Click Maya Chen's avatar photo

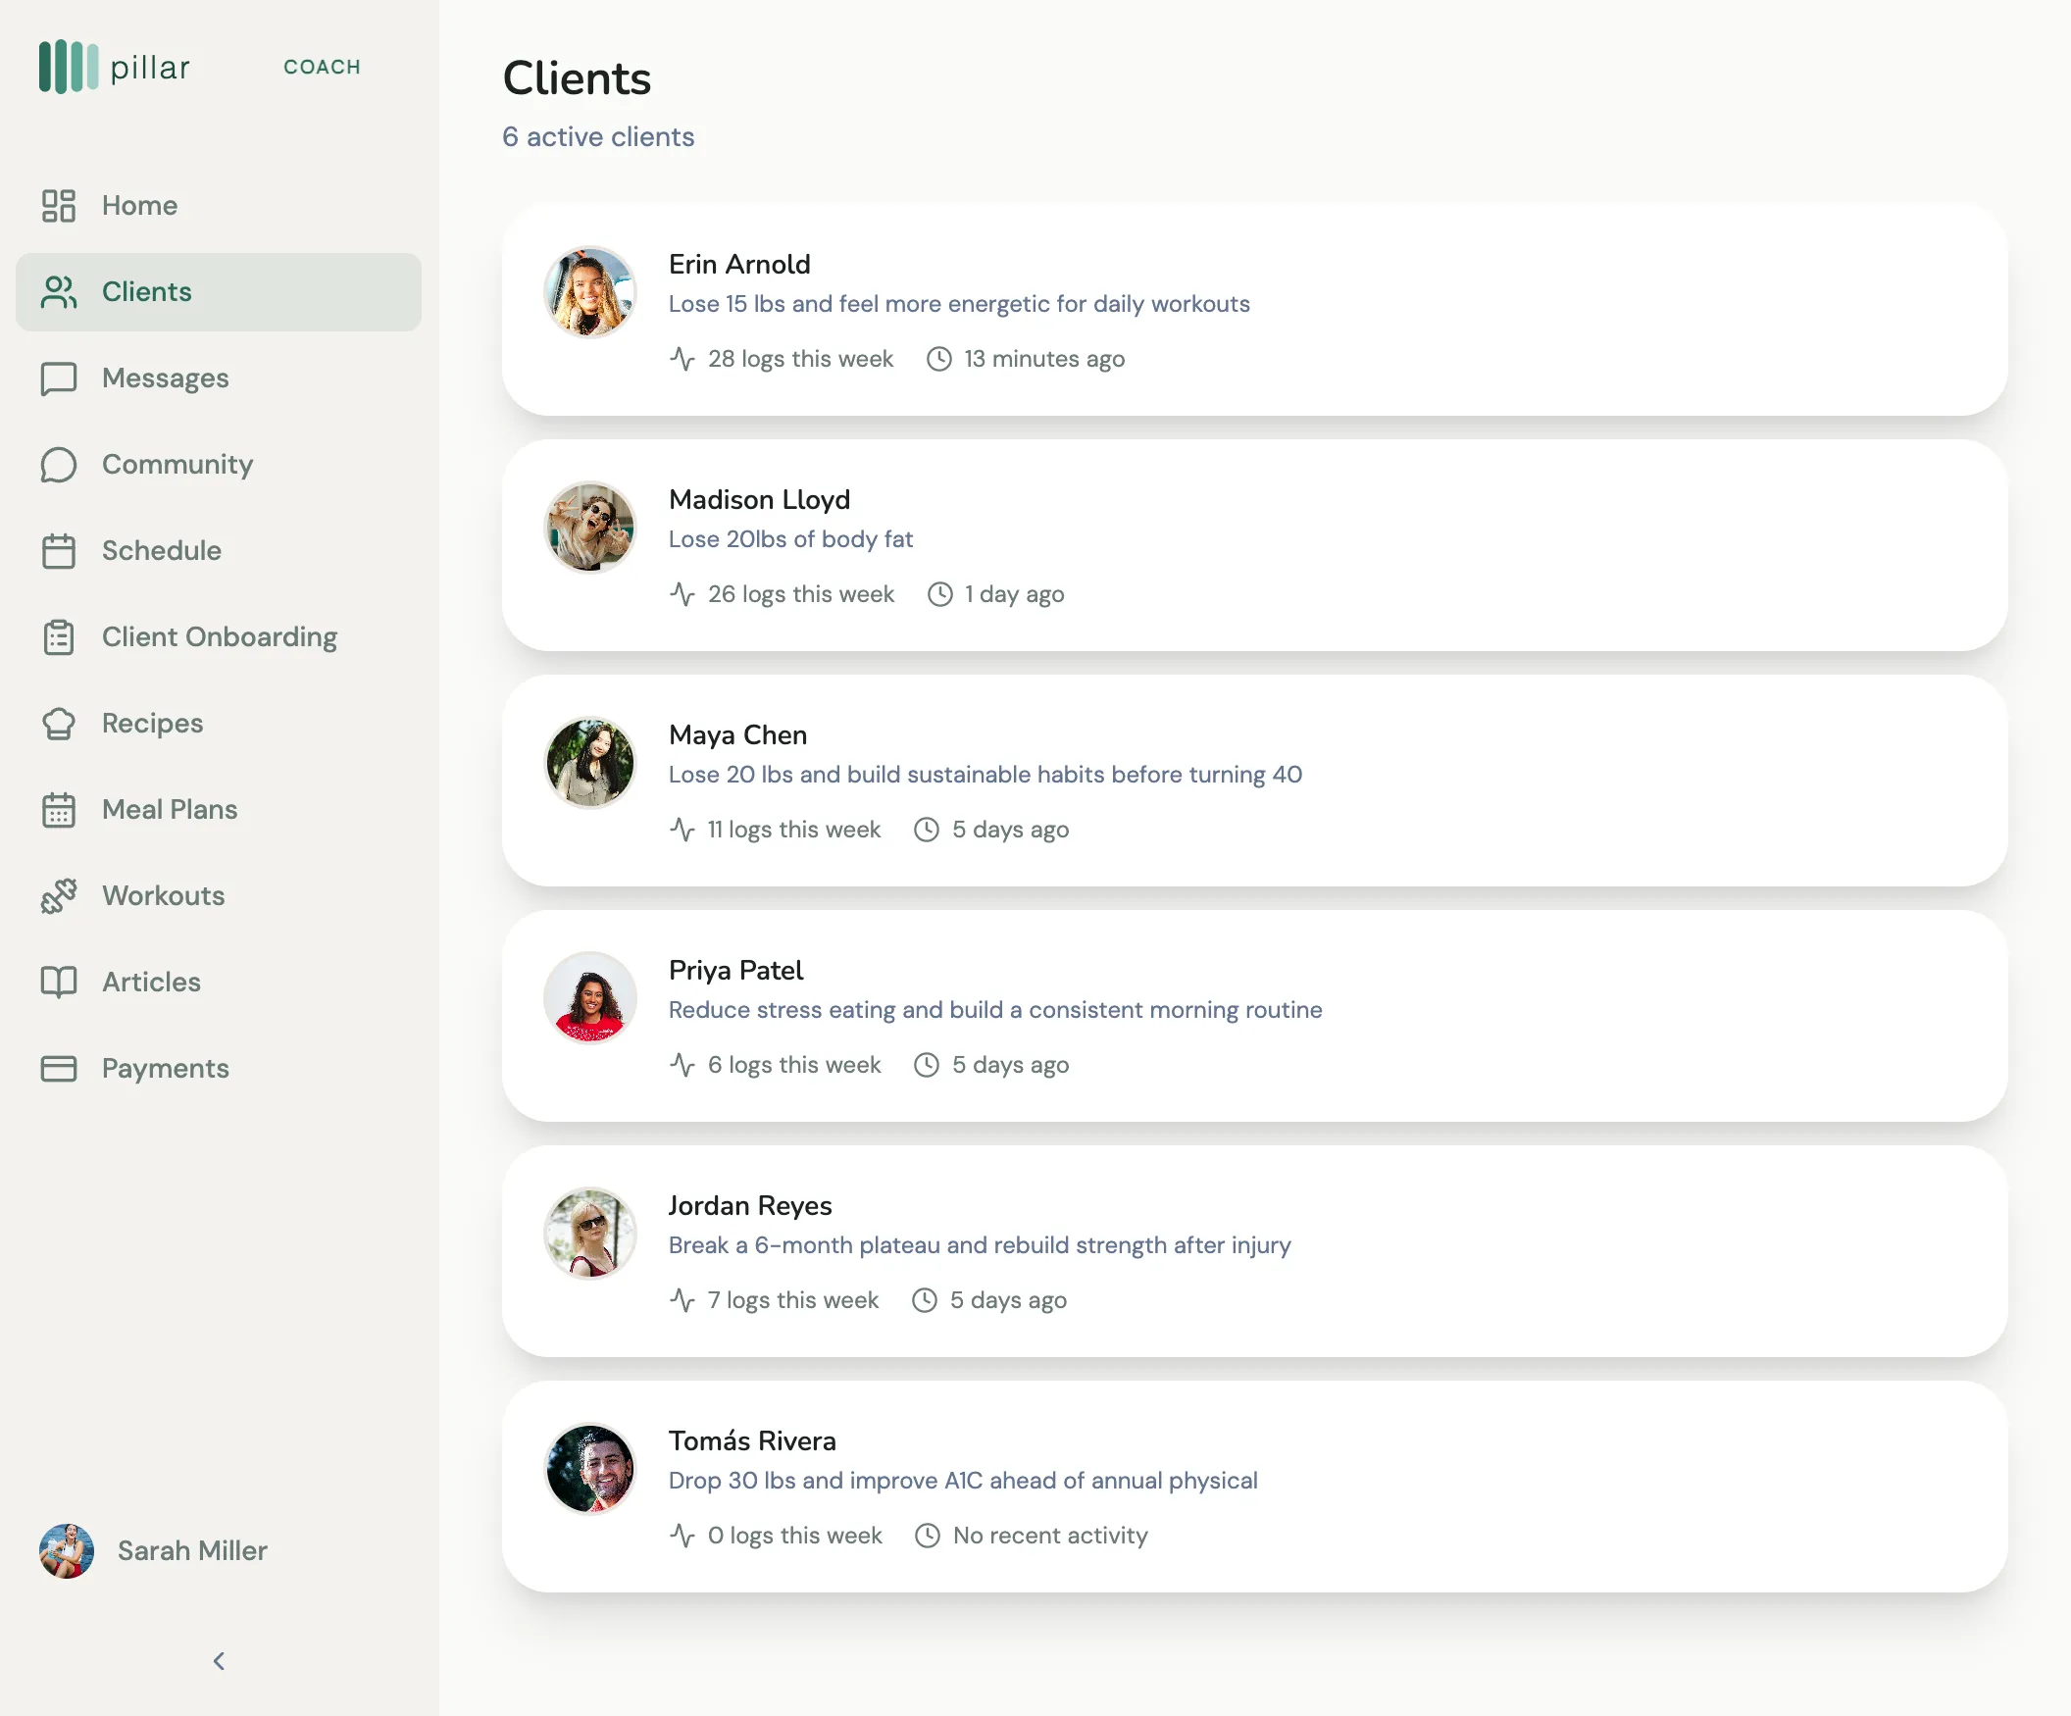[x=589, y=763]
